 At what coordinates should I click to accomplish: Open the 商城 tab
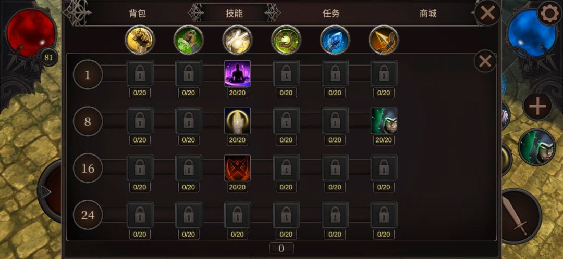click(x=428, y=14)
